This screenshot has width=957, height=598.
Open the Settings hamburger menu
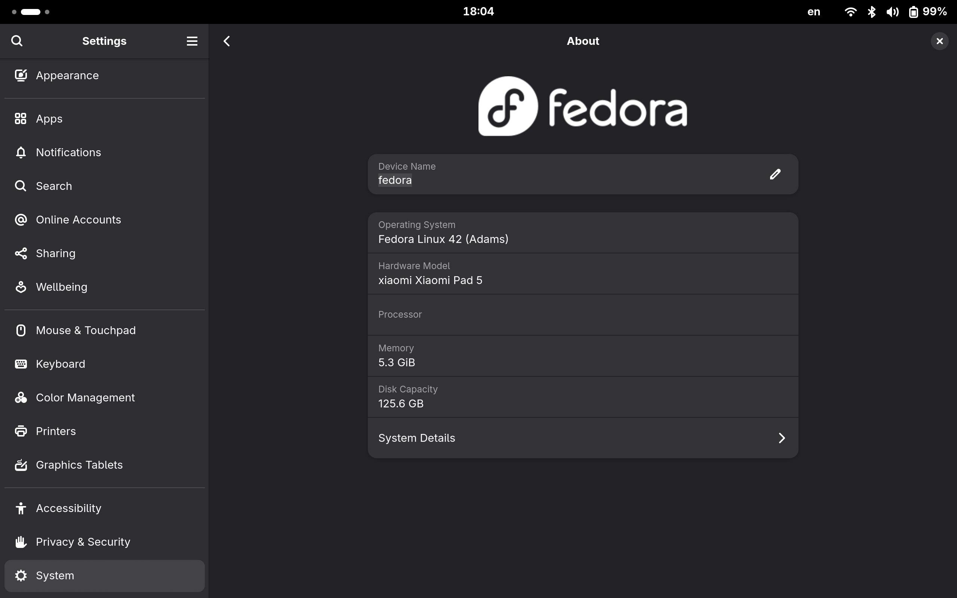pos(192,41)
